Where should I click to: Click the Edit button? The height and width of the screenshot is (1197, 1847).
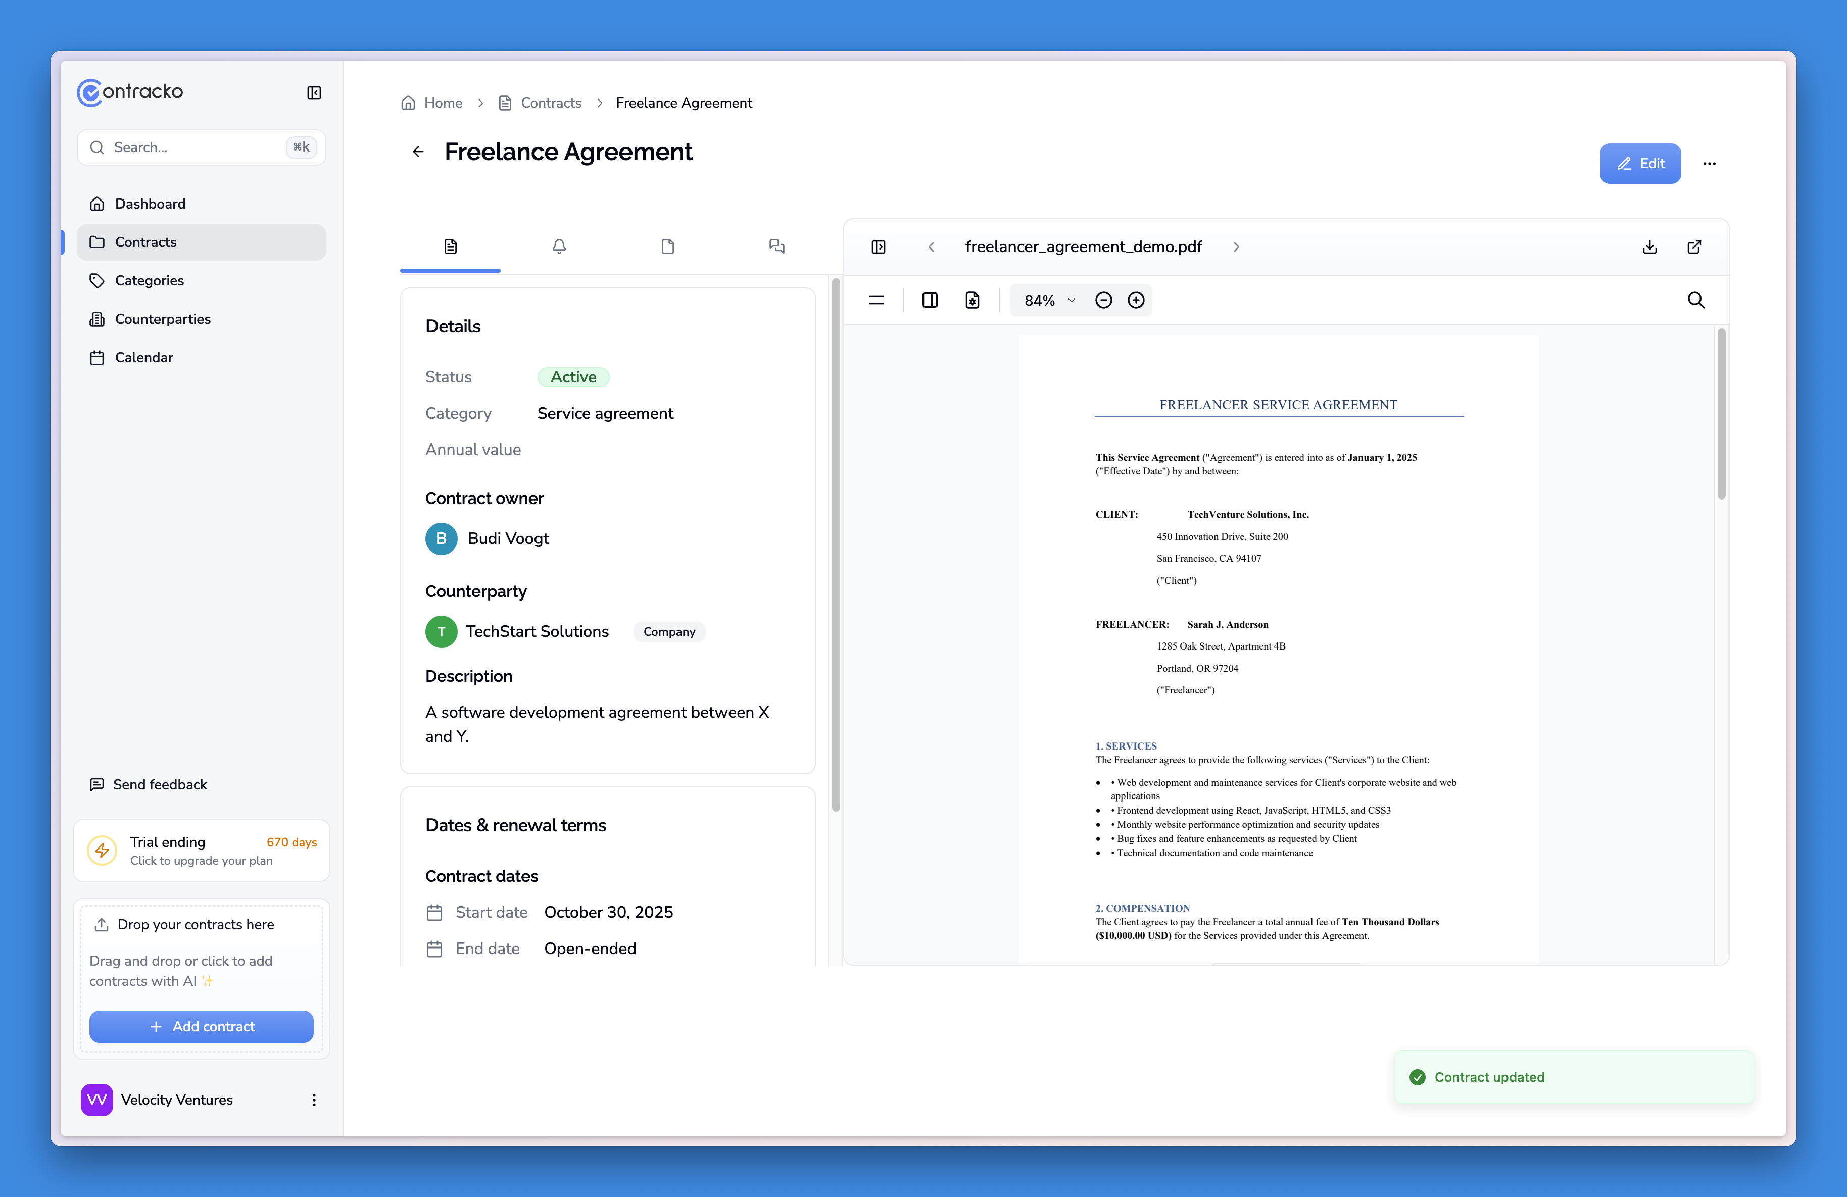click(1640, 164)
